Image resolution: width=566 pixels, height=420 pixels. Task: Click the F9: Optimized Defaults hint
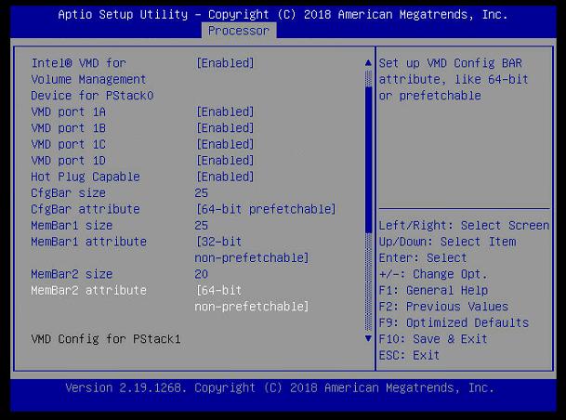pos(454,323)
